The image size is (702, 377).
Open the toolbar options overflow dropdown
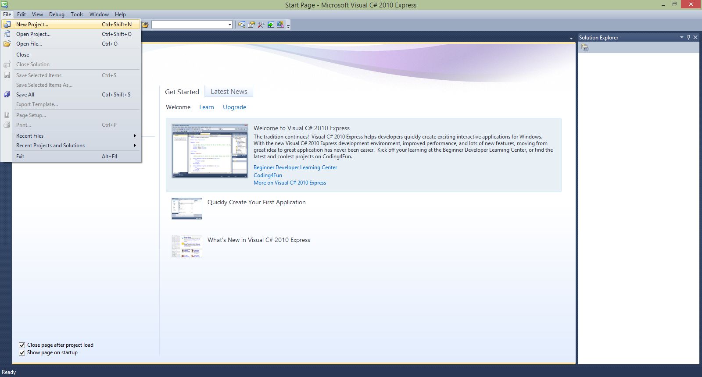pyautogui.click(x=288, y=25)
